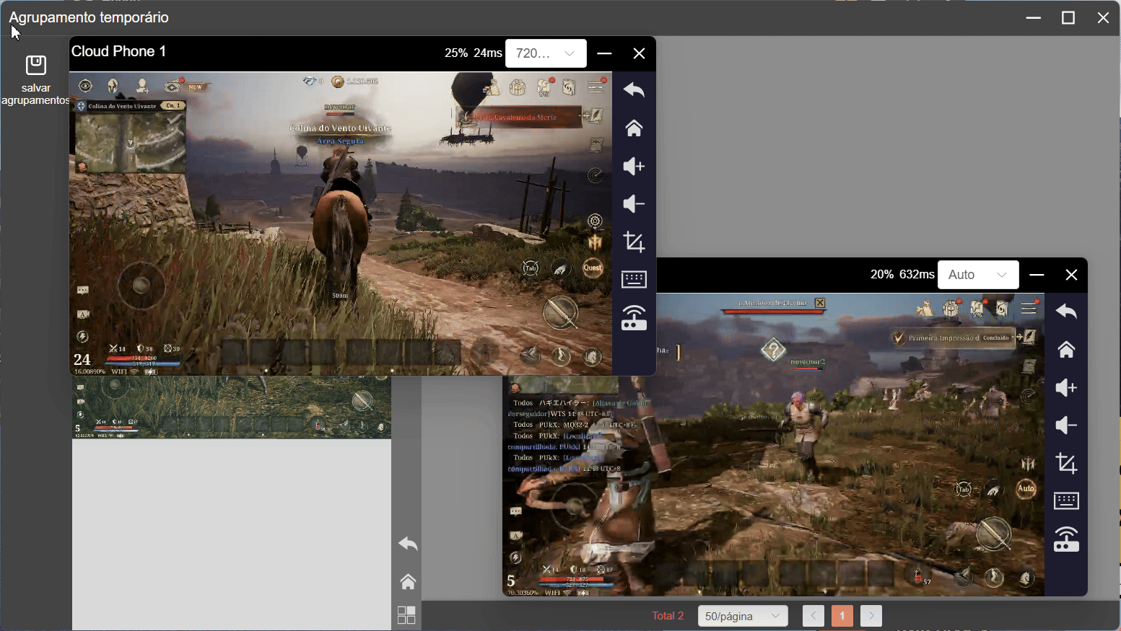Image resolution: width=1121 pixels, height=631 pixels.
Task: Tap settings gear icon in Cloud Phone 1 game
Action: (595, 221)
